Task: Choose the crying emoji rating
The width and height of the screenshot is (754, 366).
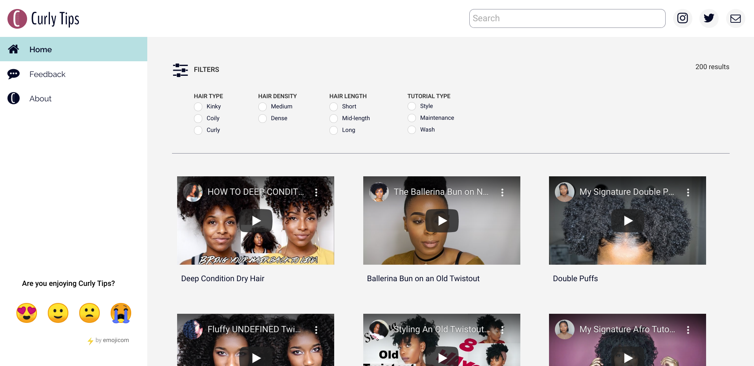Action: [121, 313]
